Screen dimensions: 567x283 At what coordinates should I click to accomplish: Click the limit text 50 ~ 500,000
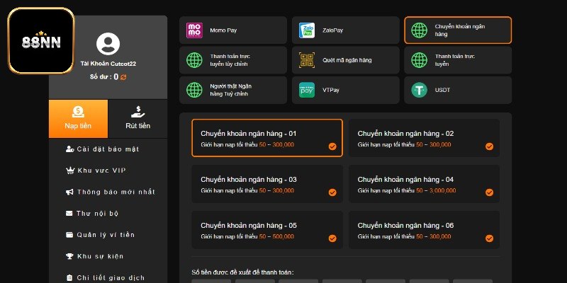click(x=276, y=236)
